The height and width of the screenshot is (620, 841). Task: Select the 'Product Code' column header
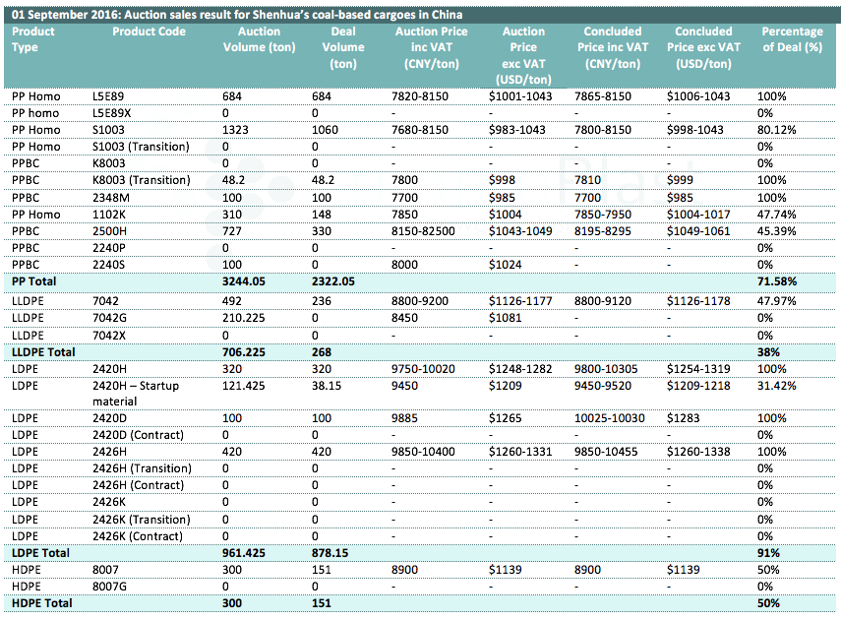point(149,31)
